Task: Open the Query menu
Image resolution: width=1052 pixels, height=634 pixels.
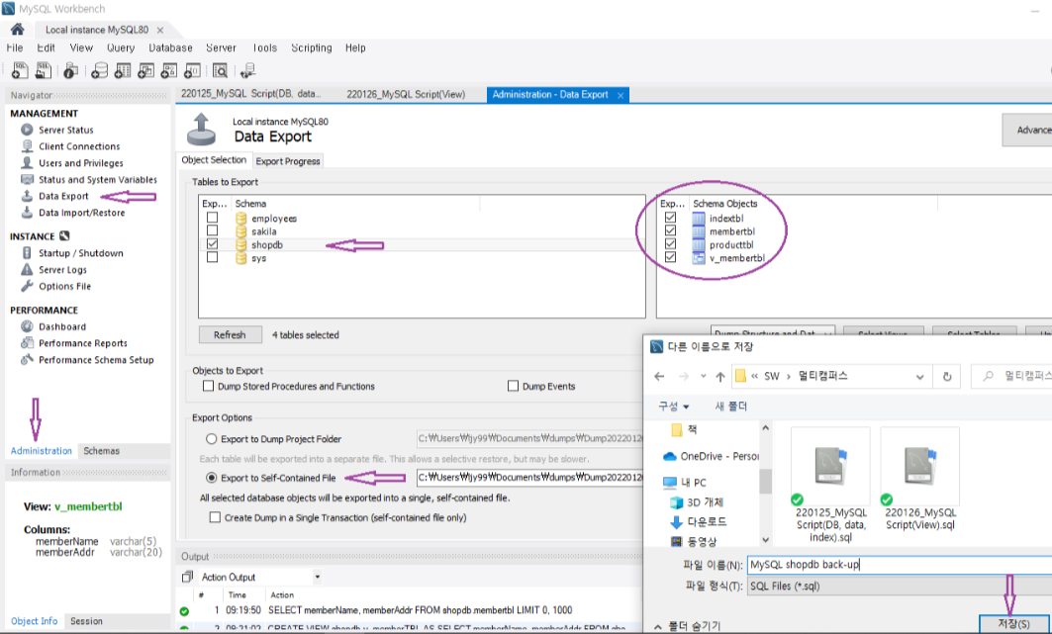Action: pyautogui.click(x=121, y=48)
